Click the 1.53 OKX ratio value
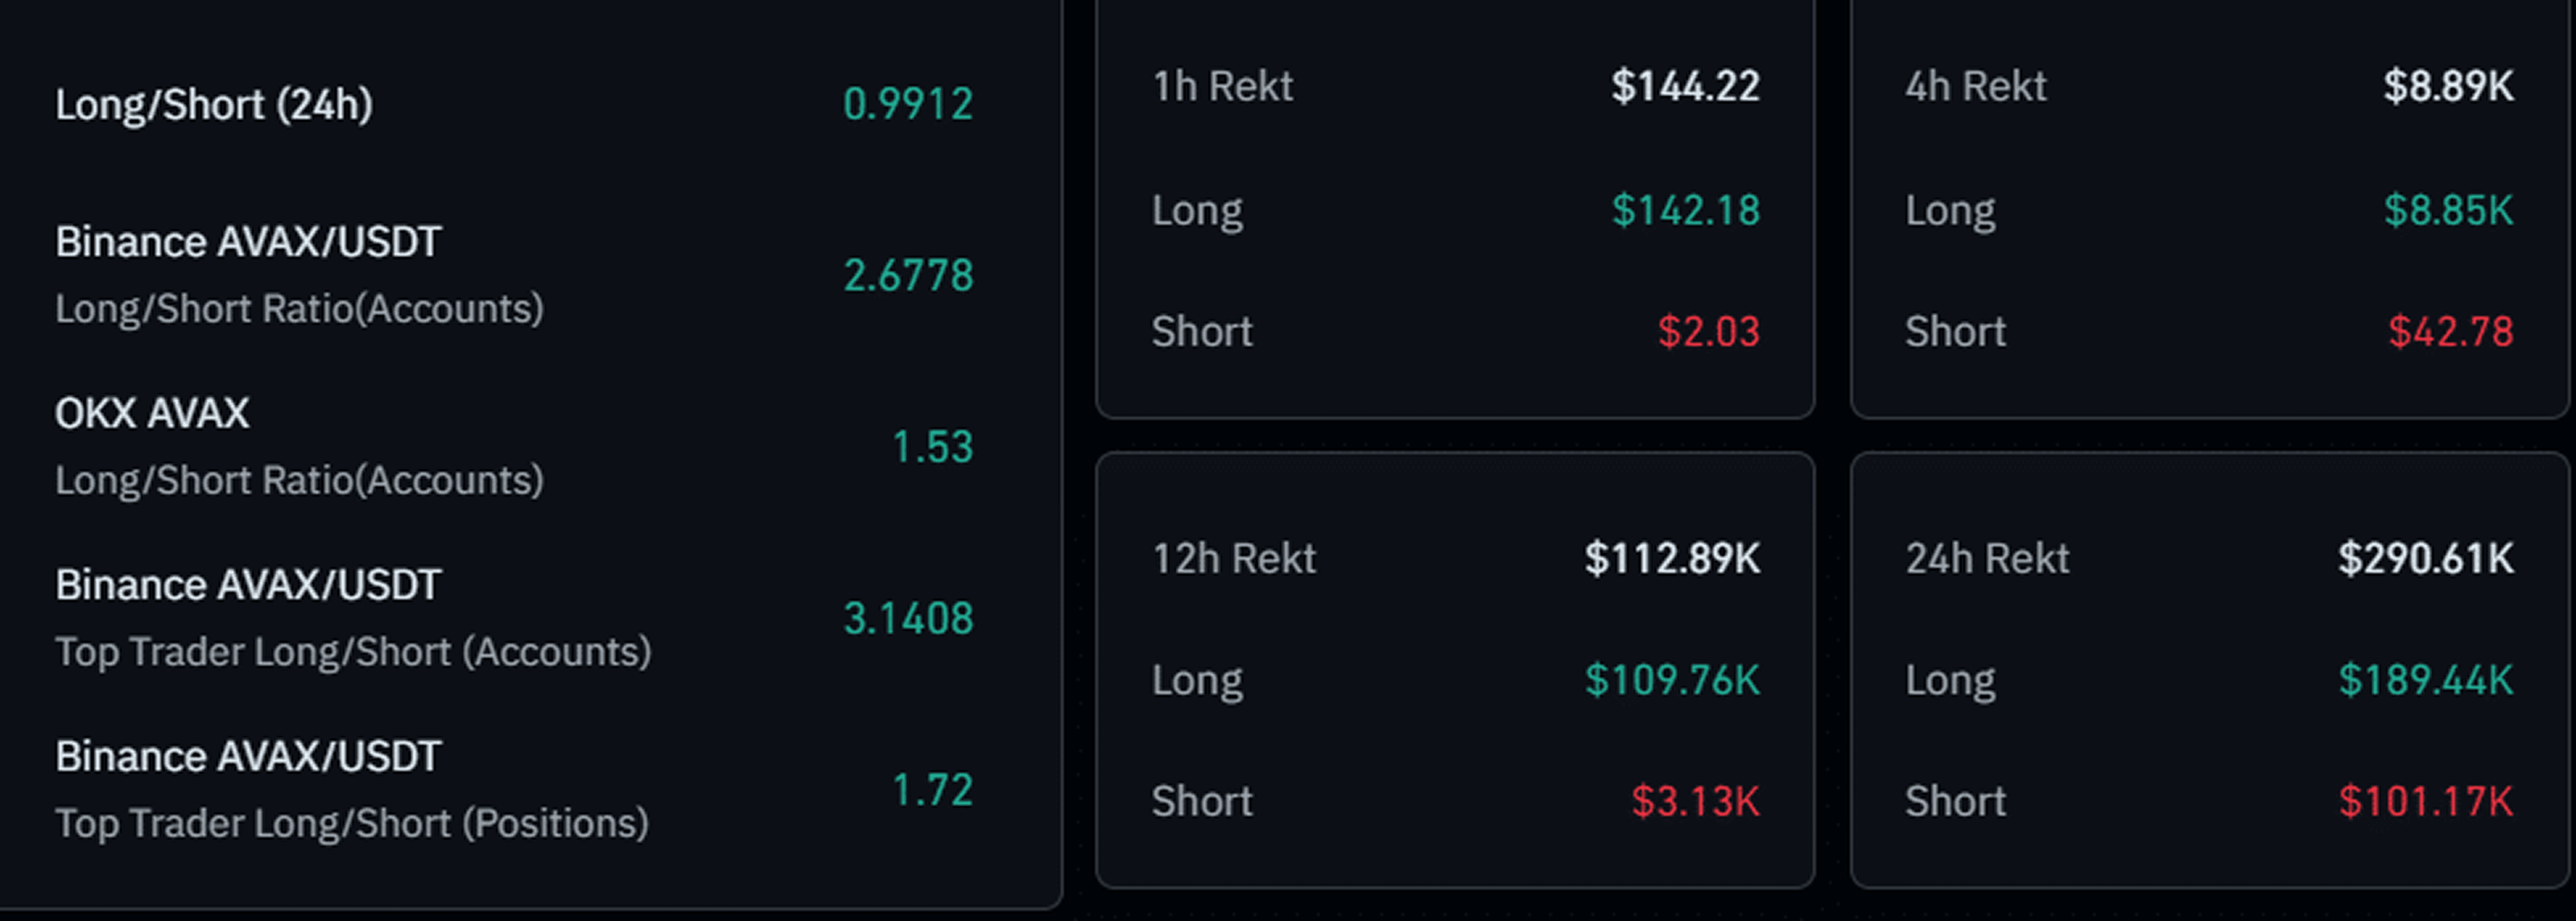Screen dimensions: 2576x921 pyautogui.click(x=932, y=446)
